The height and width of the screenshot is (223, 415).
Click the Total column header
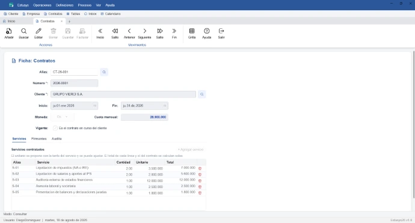(x=181, y=162)
